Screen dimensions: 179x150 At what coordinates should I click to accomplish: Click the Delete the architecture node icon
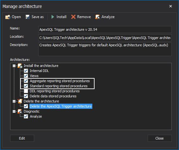click(x=20, y=101)
